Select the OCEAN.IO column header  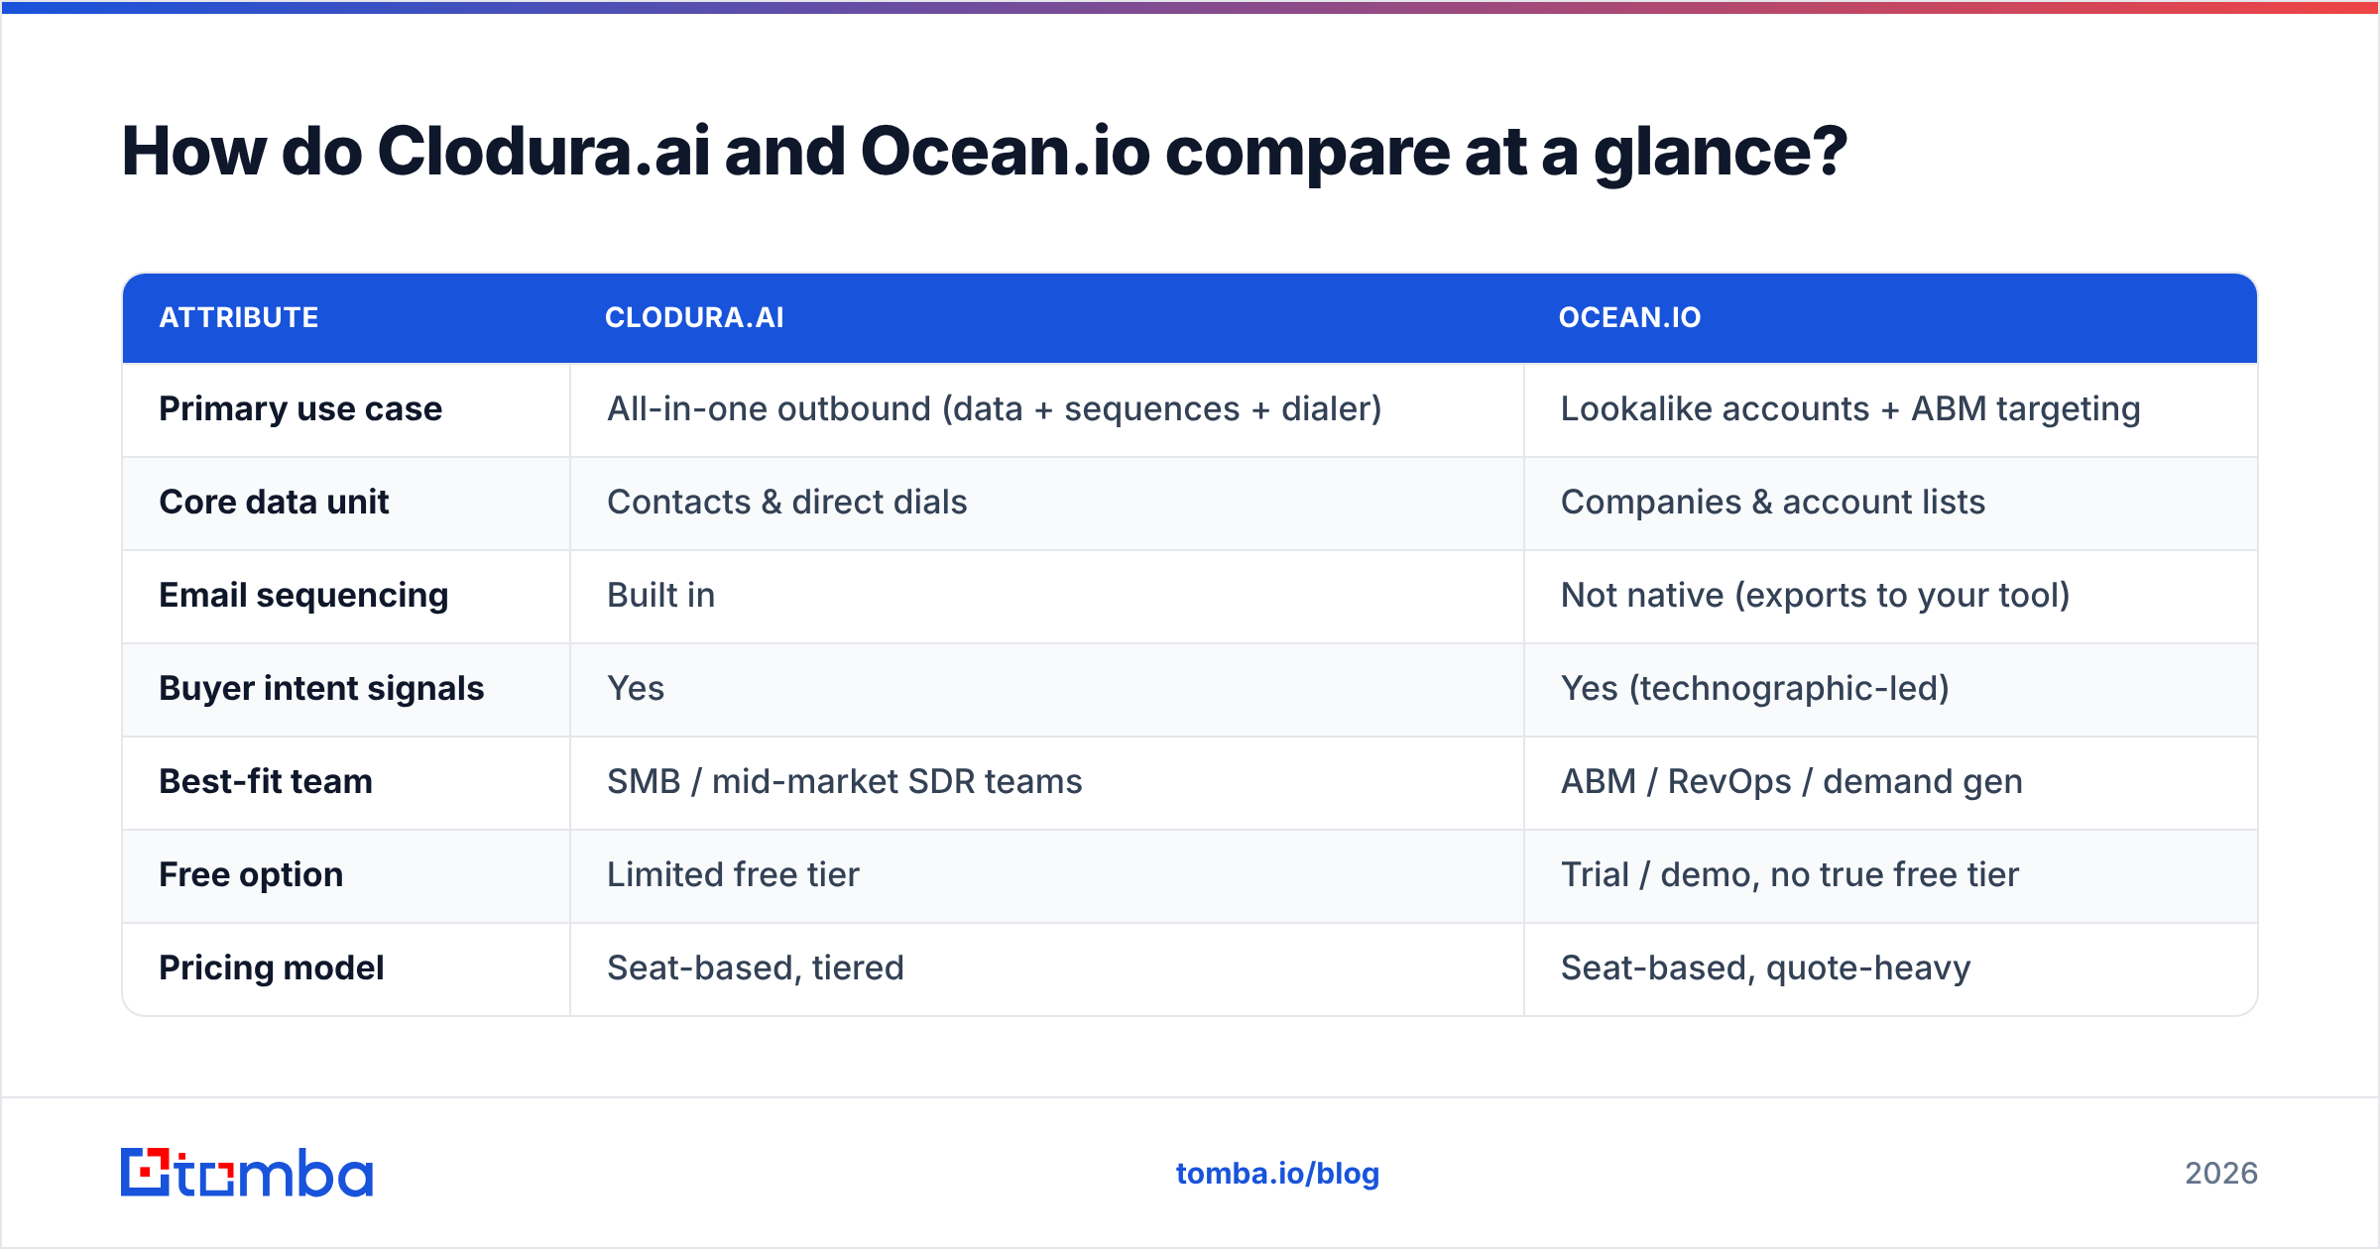click(x=1629, y=317)
